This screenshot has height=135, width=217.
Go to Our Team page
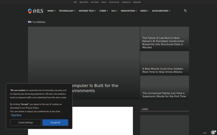95,2
